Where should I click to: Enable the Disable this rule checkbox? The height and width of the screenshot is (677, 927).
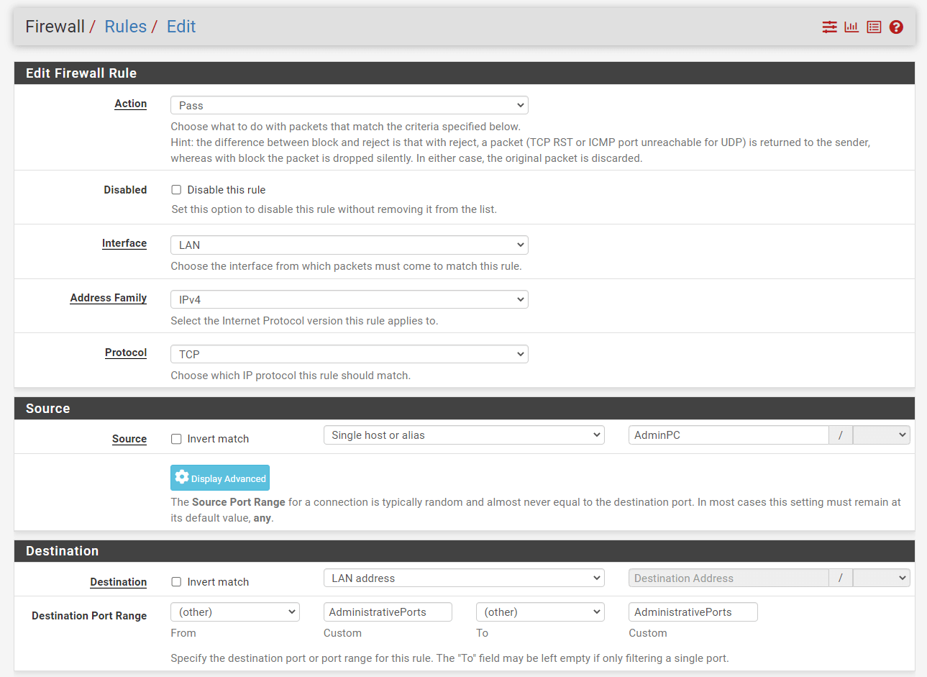pos(176,189)
